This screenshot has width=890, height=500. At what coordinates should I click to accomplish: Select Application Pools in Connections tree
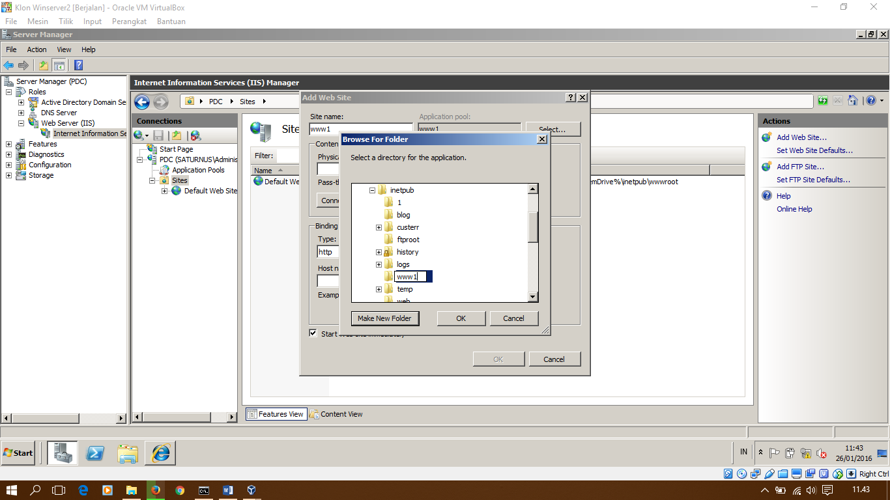[198, 170]
